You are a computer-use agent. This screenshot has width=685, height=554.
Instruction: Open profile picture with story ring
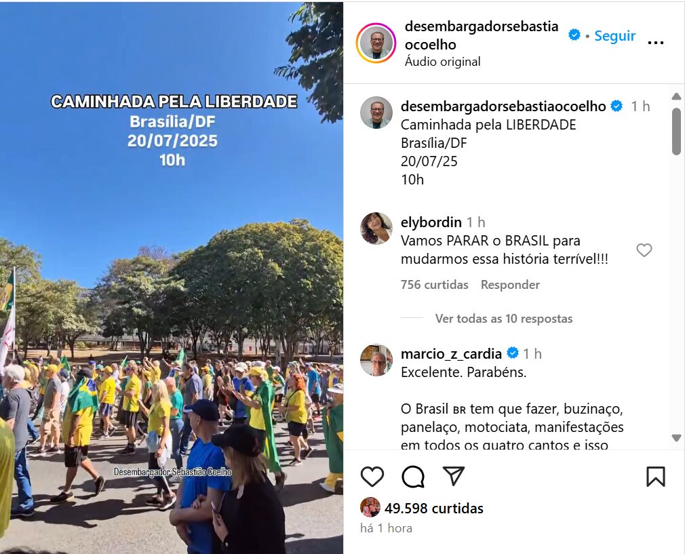tap(376, 43)
